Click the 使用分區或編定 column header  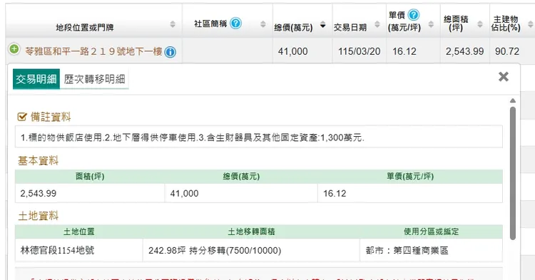pos(431,232)
